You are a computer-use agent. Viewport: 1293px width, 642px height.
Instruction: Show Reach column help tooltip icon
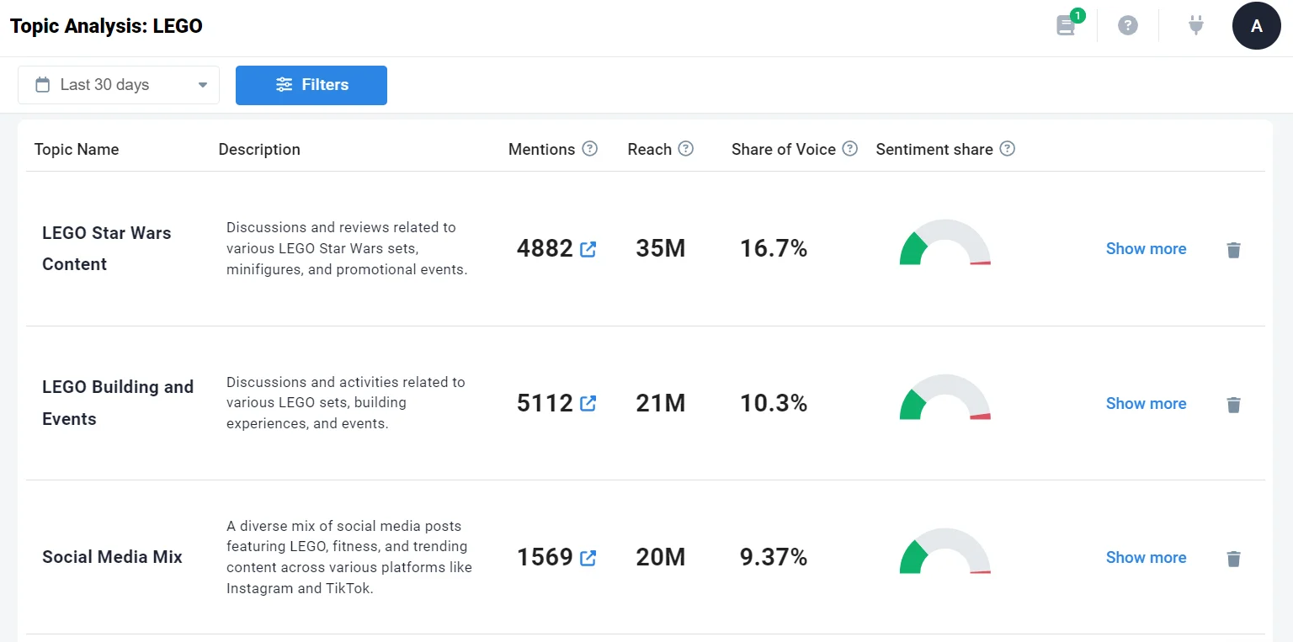point(686,149)
